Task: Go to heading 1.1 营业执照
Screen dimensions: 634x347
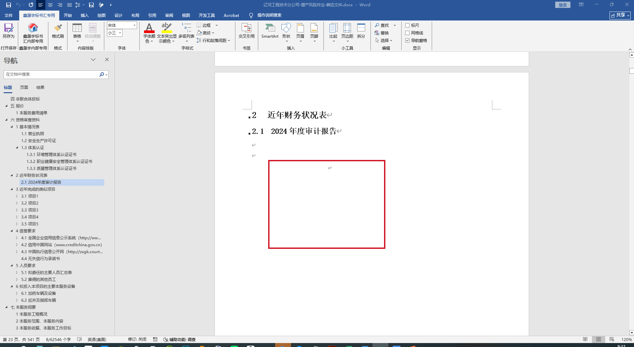Action: pyautogui.click(x=32, y=134)
